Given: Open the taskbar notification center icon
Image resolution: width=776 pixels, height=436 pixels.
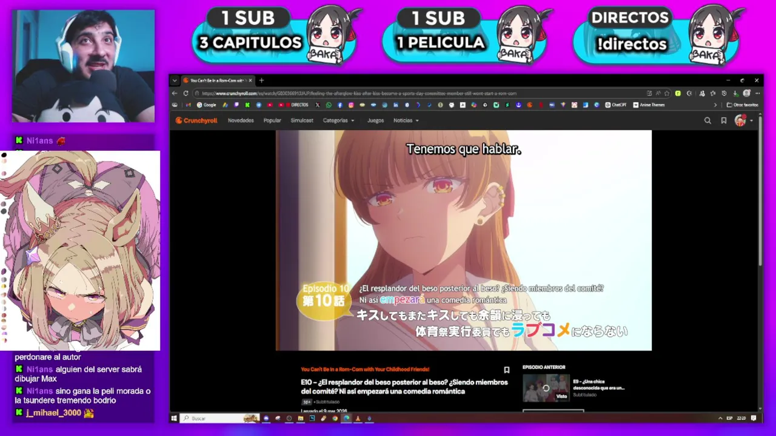Looking at the screenshot, I should point(754,418).
